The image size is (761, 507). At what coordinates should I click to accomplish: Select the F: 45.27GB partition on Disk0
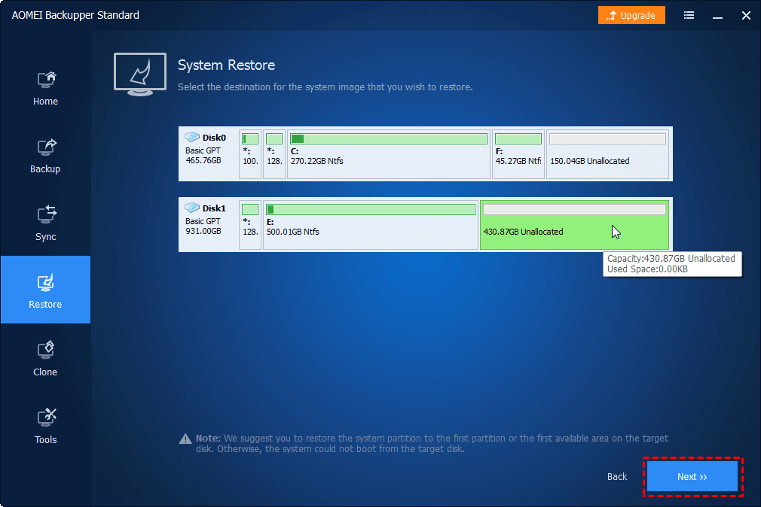(x=518, y=154)
